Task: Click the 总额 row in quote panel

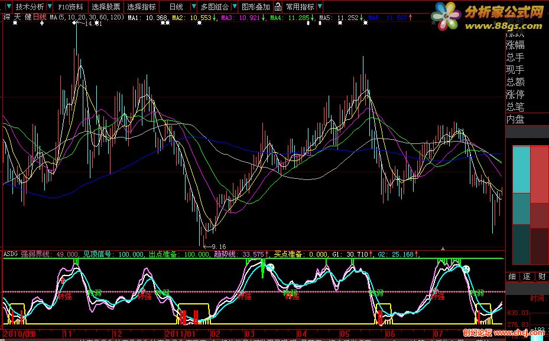Action: (x=515, y=82)
